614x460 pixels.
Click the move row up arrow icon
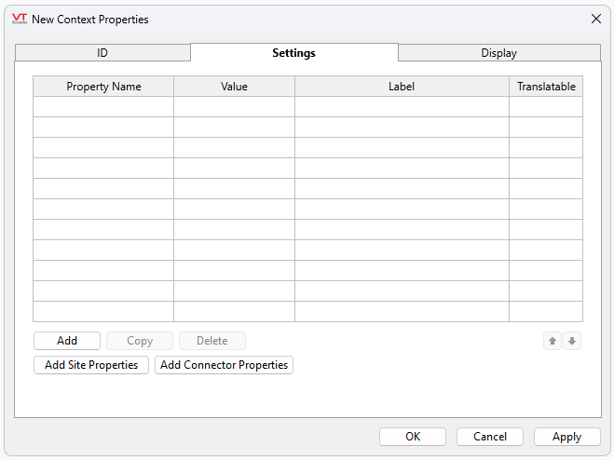click(x=553, y=341)
